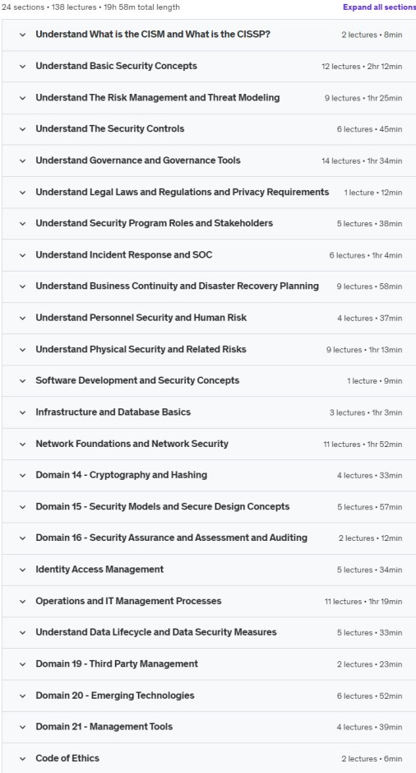The height and width of the screenshot is (773, 416).
Task: Click '3 lectures • 1hr 3min' duration text
Action: coord(366,412)
